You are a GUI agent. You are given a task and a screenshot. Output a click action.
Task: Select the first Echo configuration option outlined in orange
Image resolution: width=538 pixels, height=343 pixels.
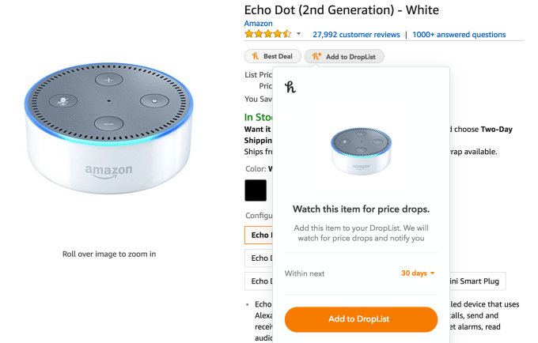coord(259,235)
